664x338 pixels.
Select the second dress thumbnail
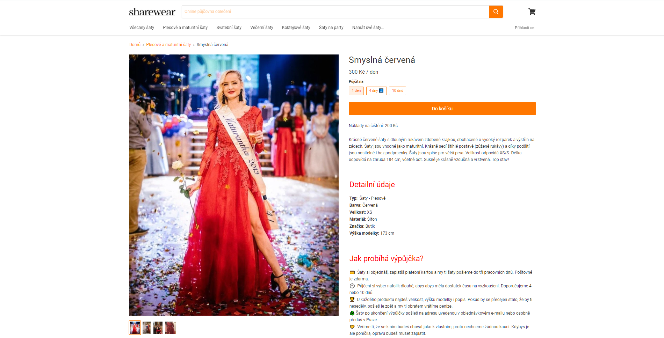(146, 328)
